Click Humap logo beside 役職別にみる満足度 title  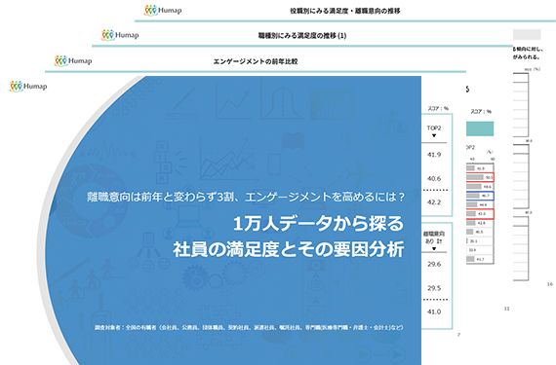163,11
